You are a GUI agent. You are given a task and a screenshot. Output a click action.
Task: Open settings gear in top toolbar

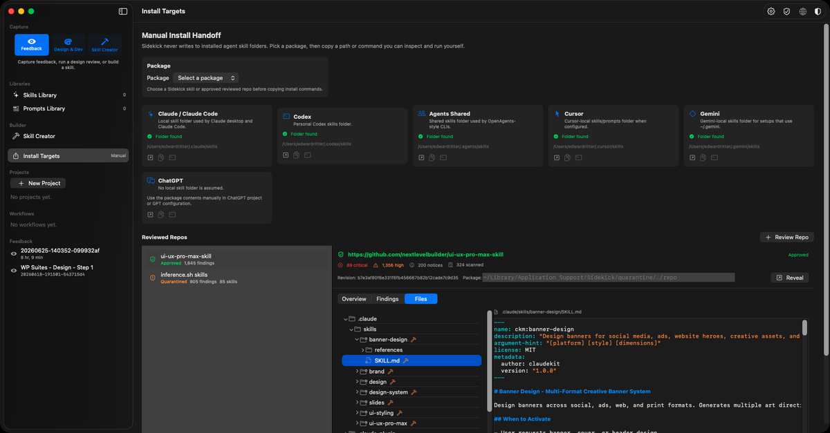coord(771,11)
